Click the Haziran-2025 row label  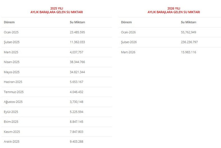click(x=13, y=82)
